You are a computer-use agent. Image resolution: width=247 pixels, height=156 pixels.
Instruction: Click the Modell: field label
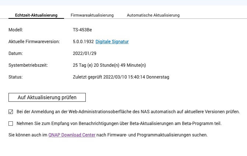point(16,30)
